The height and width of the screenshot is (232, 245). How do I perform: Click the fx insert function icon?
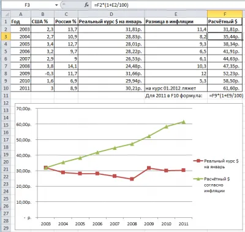pos(86,5)
